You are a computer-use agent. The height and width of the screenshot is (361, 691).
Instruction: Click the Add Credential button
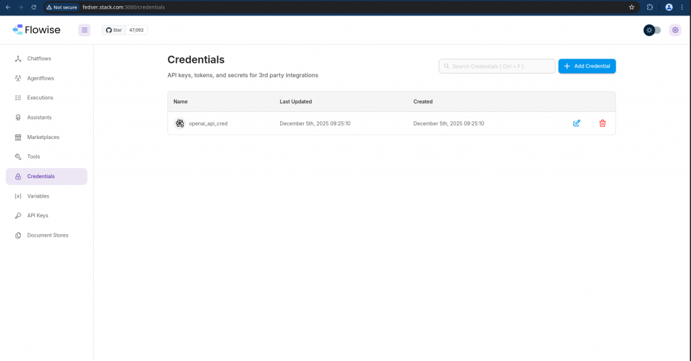click(586, 66)
